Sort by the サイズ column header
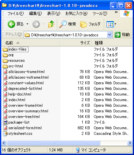 pyautogui.click(x=76, y=43)
